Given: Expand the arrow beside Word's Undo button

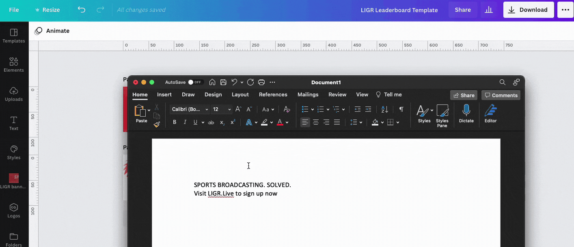Looking at the screenshot, I should pos(242,82).
